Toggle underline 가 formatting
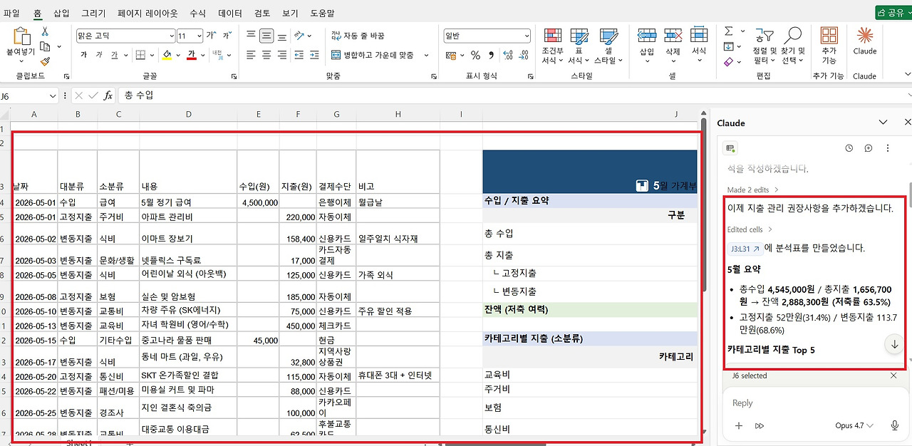This screenshot has width=912, height=446. pyautogui.click(x=115, y=55)
